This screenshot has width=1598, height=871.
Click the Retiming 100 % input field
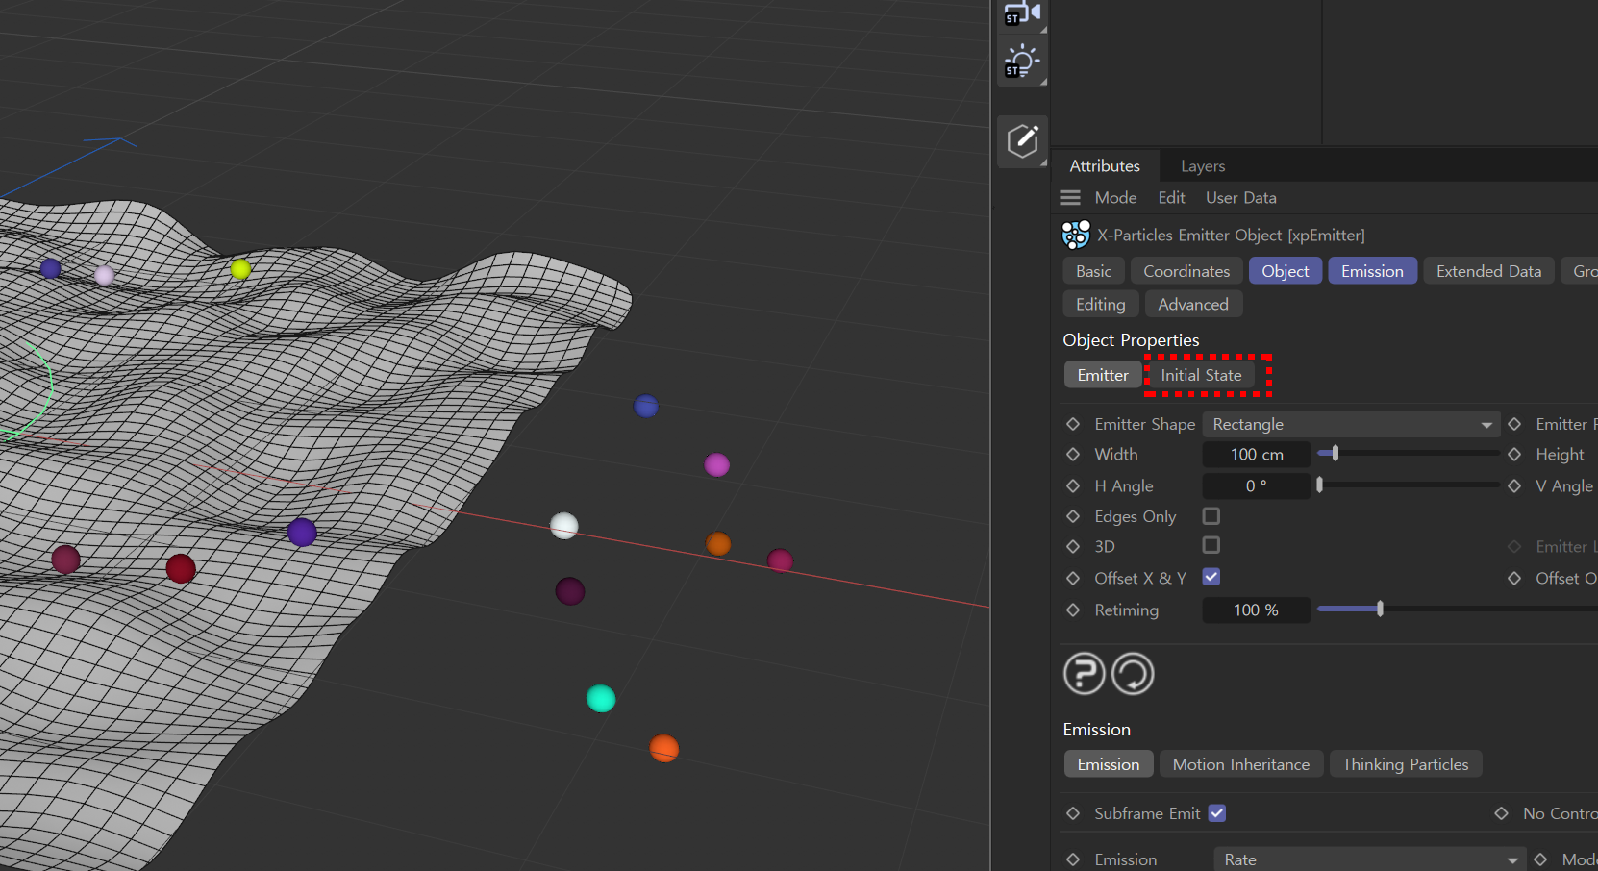coord(1257,610)
